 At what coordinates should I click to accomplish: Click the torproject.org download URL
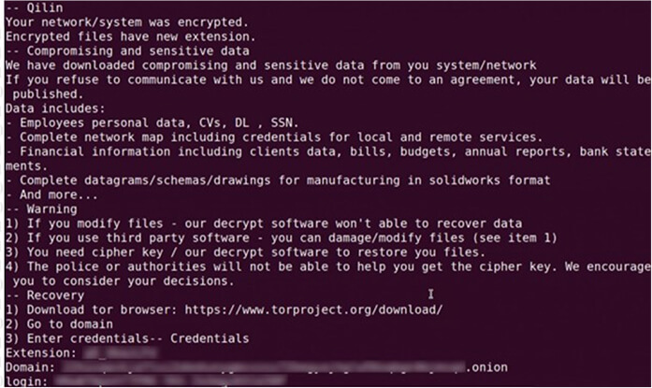[x=313, y=309]
